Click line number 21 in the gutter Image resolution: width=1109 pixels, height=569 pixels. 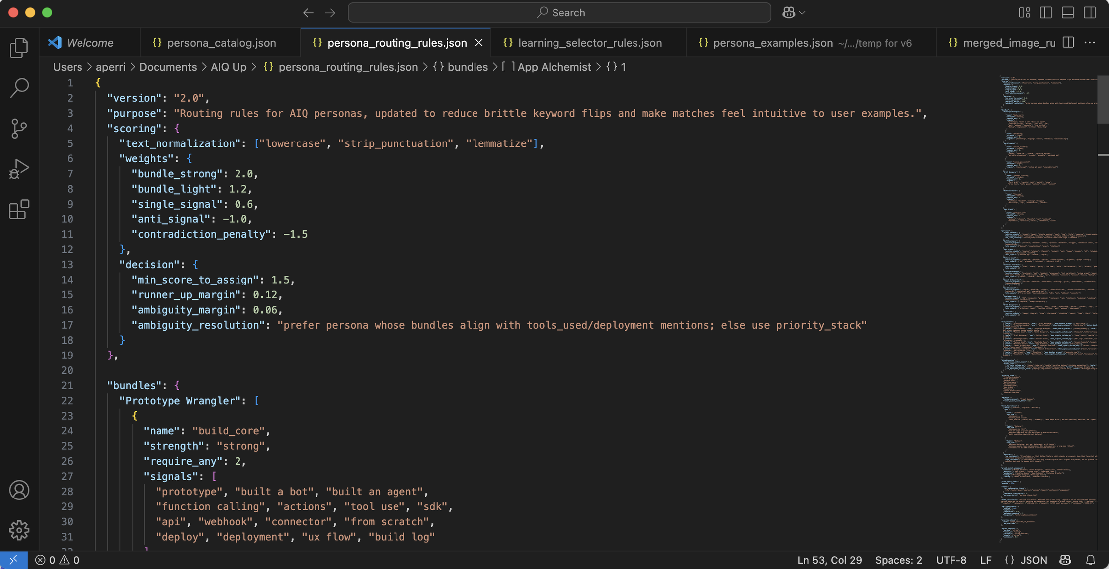click(67, 385)
